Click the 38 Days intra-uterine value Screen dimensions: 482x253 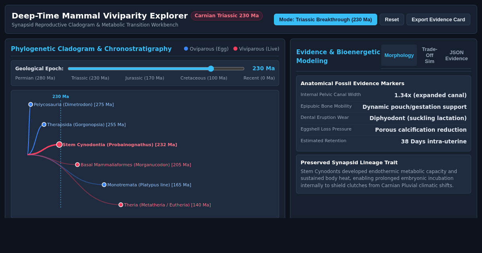coord(434,141)
